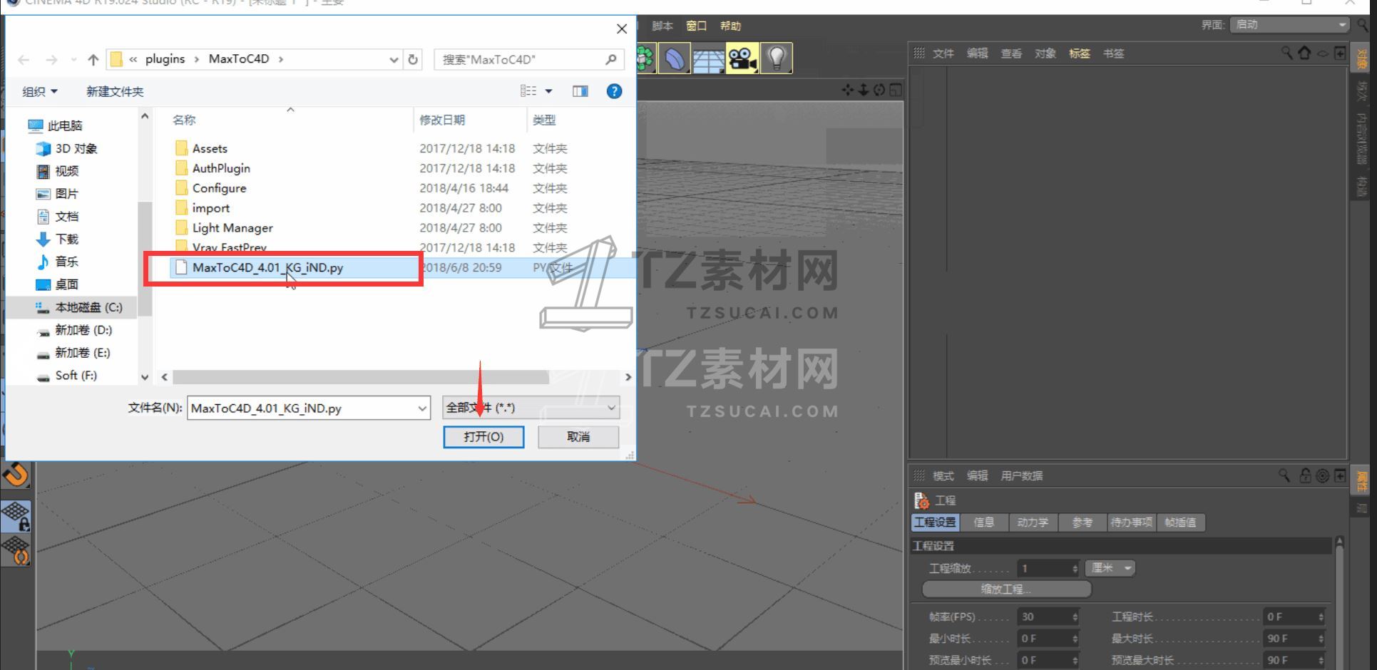The width and height of the screenshot is (1377, 670).
Task: Open the 组织 organize dropdown
Action: pyautogui.click(x=39, y=91)
